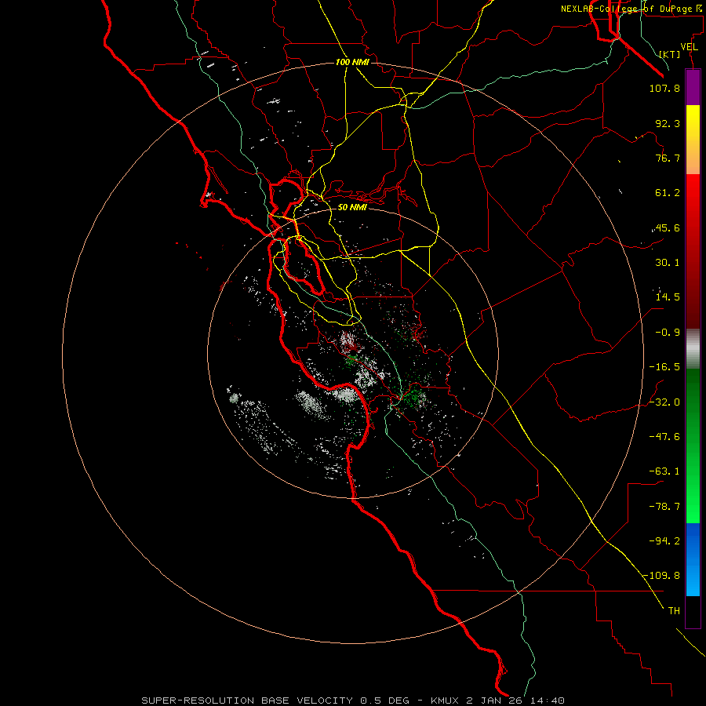Select the 45.6 legend value
Image resolution: width=706 pixels, height=706 pixels.
[668, 227]
